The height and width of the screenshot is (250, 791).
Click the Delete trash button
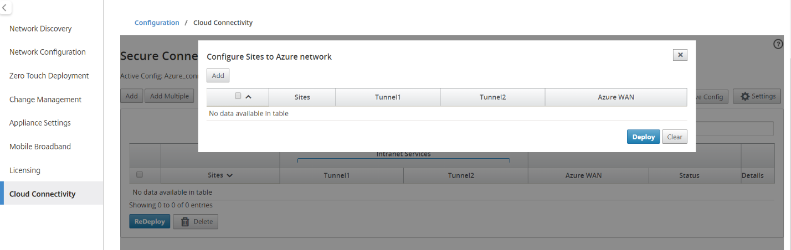point(196,222)
